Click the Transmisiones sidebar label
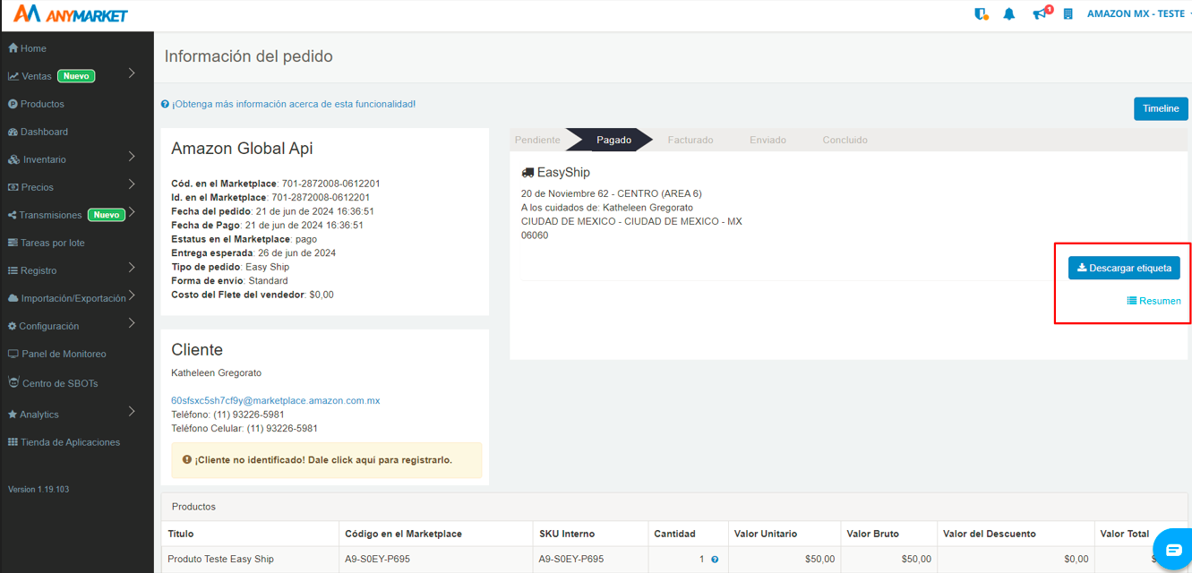1192x573 pixels. (x=50, y=215)
